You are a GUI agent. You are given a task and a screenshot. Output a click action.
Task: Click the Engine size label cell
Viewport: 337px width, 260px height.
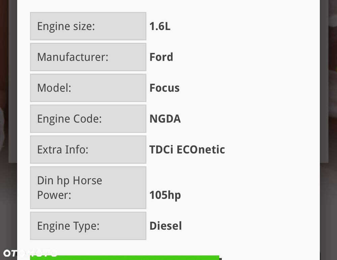(x=88, y=26)
